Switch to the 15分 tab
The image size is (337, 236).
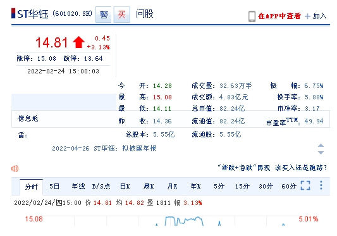coord(242,186)
